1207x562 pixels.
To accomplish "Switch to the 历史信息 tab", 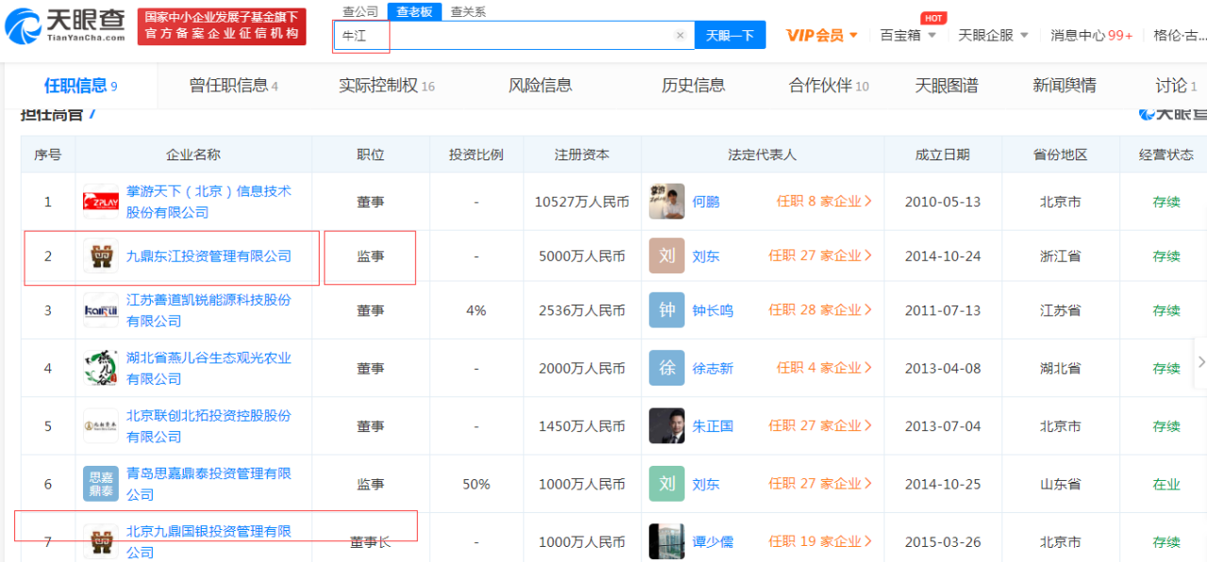I will pyautogui.click(x=693, y=86).
